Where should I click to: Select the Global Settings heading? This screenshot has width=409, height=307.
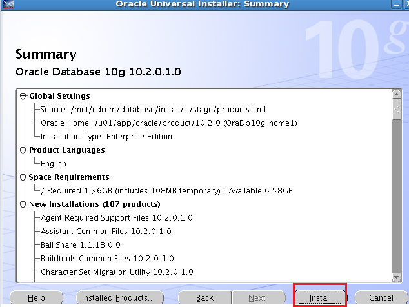pyautogui.click(x=59, y=96)
